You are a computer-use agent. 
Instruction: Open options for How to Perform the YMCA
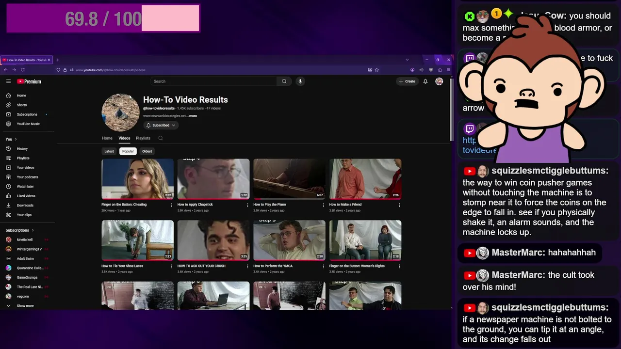point(323,266)
